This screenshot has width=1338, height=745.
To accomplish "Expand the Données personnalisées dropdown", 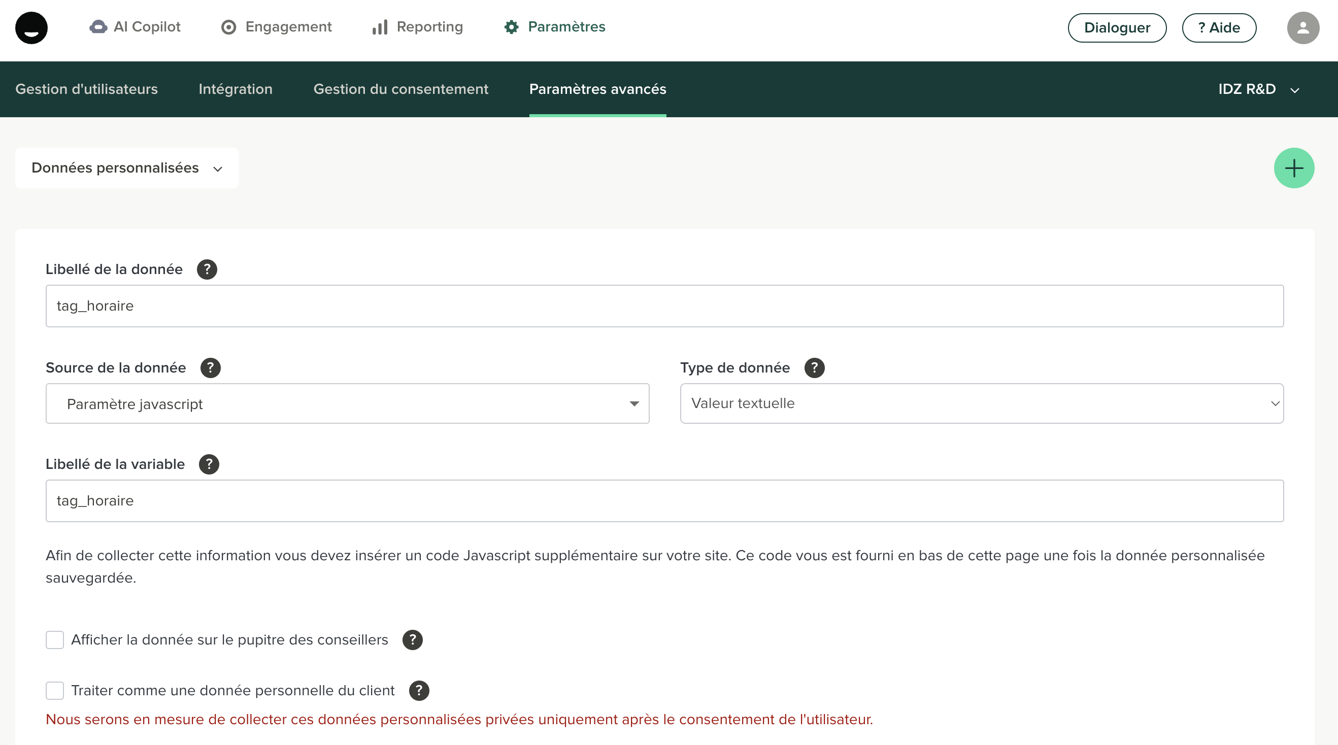I will [x=127, y=168].
